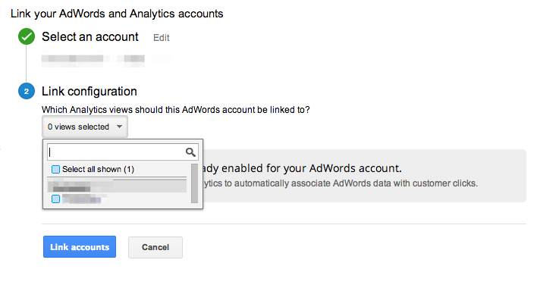Click the magnifier search icon in dropdown
The height and width of the screenshot is (288, 537).
click(190, 152)
